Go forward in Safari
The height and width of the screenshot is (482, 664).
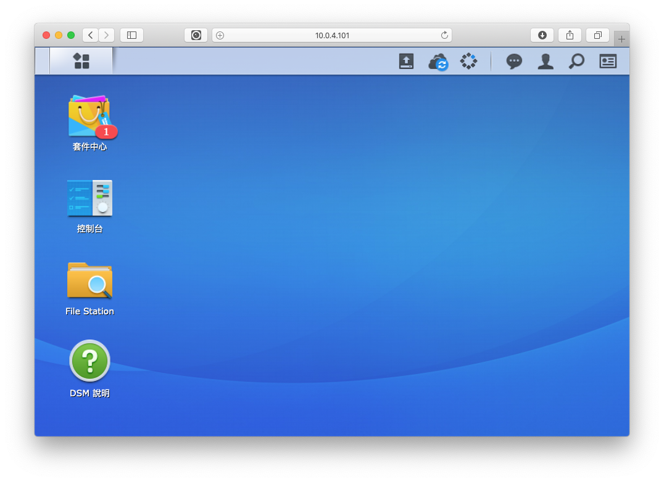(x=106, y=35)
